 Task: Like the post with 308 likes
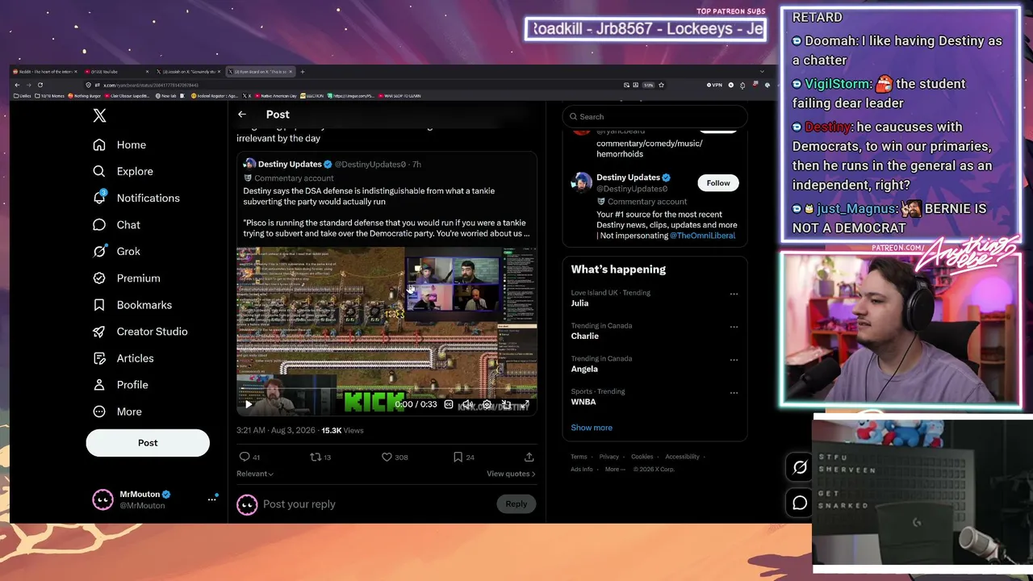click(x=387, y=458)
